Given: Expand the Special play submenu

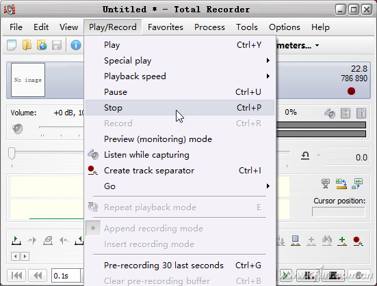Looking at the screenshot, I should [180, 61].
